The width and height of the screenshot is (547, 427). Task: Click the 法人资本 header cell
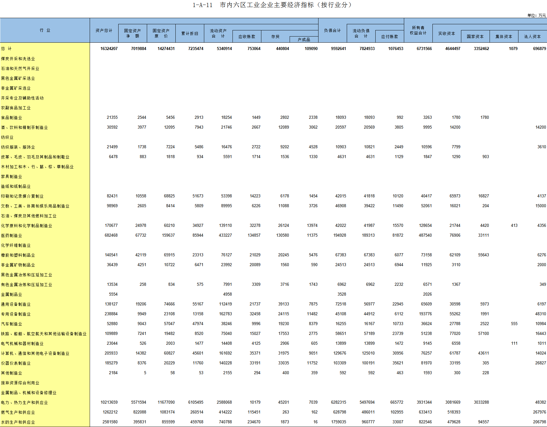[532, 37]
